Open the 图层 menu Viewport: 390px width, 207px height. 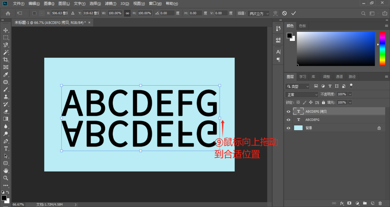coord(64,4)
